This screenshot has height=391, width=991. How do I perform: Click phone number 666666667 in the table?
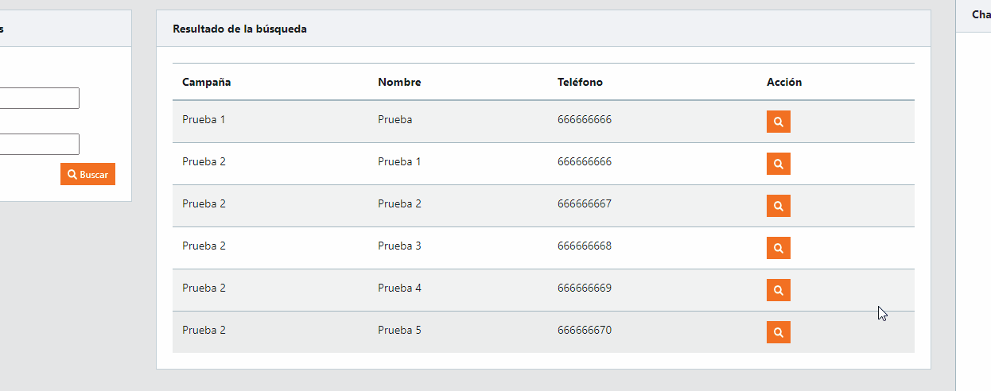pos(585,203)
